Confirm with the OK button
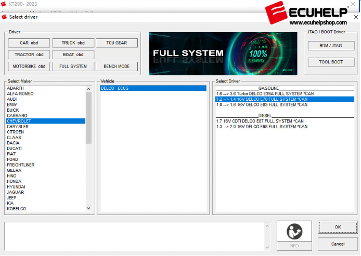Viewport: 361px width, 256px height. 338,227
